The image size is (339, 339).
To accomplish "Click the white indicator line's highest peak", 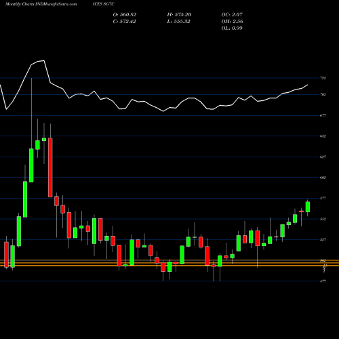I will click(44, 60).
